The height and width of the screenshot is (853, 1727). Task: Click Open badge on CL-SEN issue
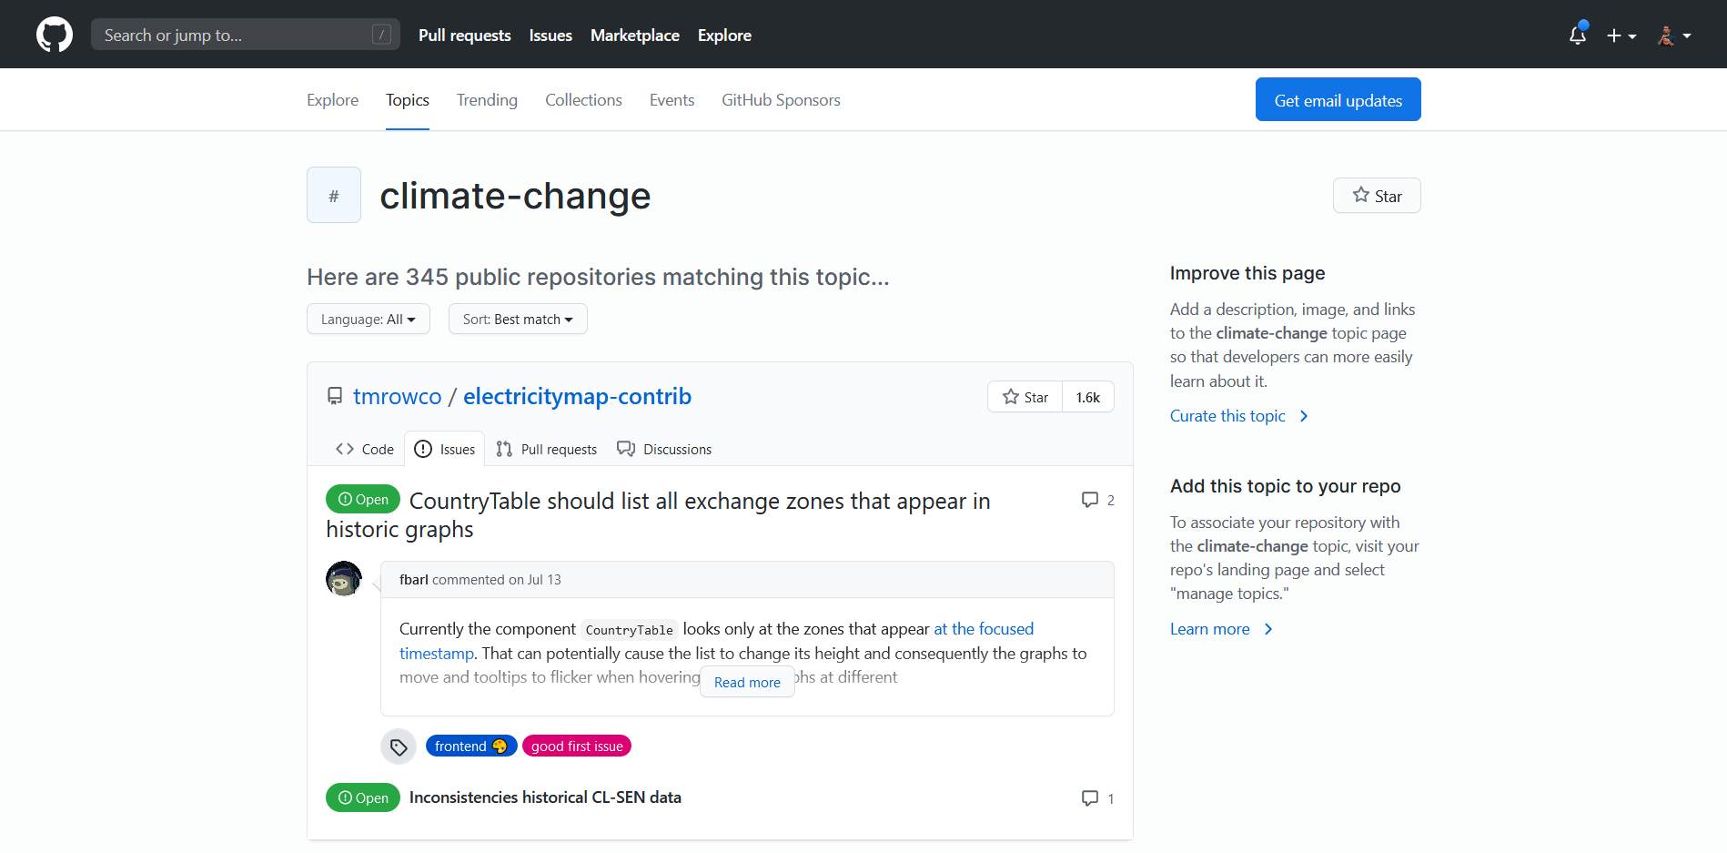click(363, 797)
